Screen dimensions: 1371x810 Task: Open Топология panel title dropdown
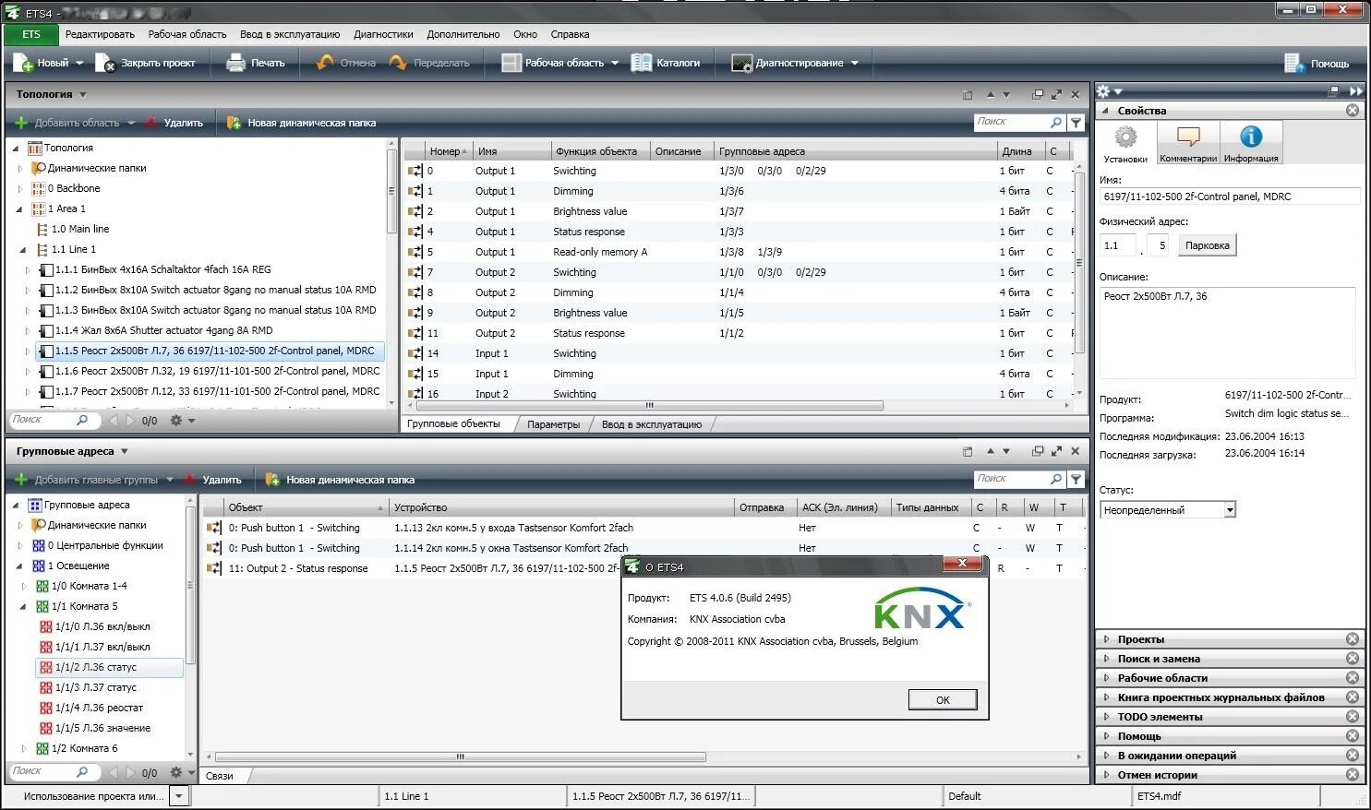pos(83,94)
